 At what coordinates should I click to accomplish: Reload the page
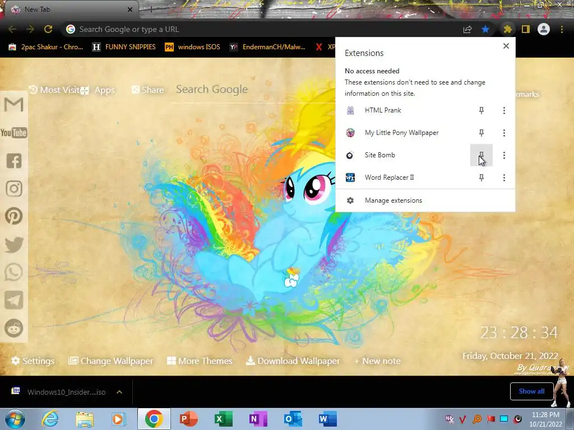(48, 29)
